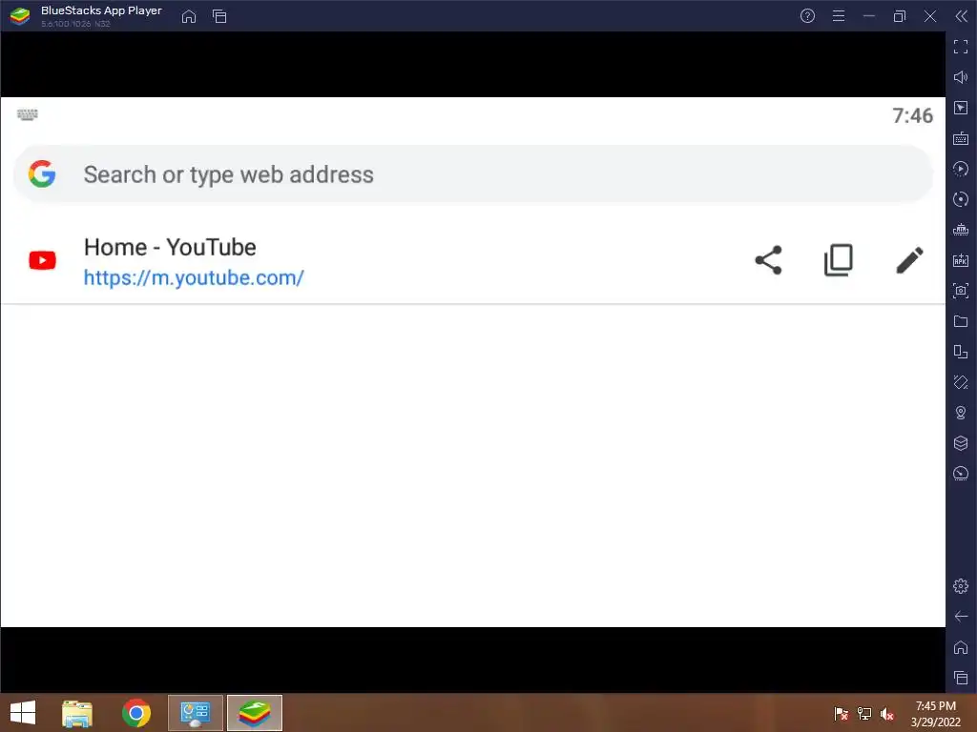977x732 pixels.
Task: Open the location pin tool in side toolbar
Action: [x=961, y=413]
